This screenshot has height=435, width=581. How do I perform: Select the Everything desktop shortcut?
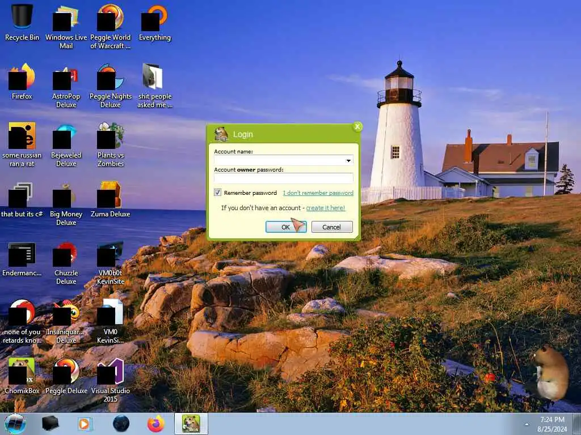[x=154, y=22]
